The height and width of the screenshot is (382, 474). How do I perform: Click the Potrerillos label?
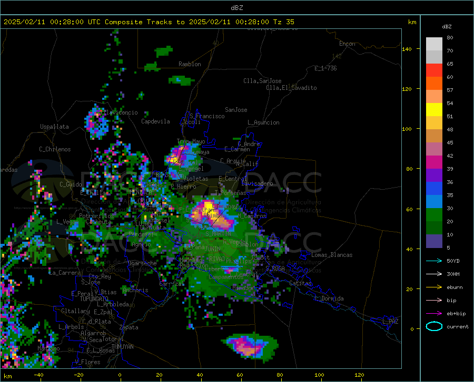click(96, 216)
